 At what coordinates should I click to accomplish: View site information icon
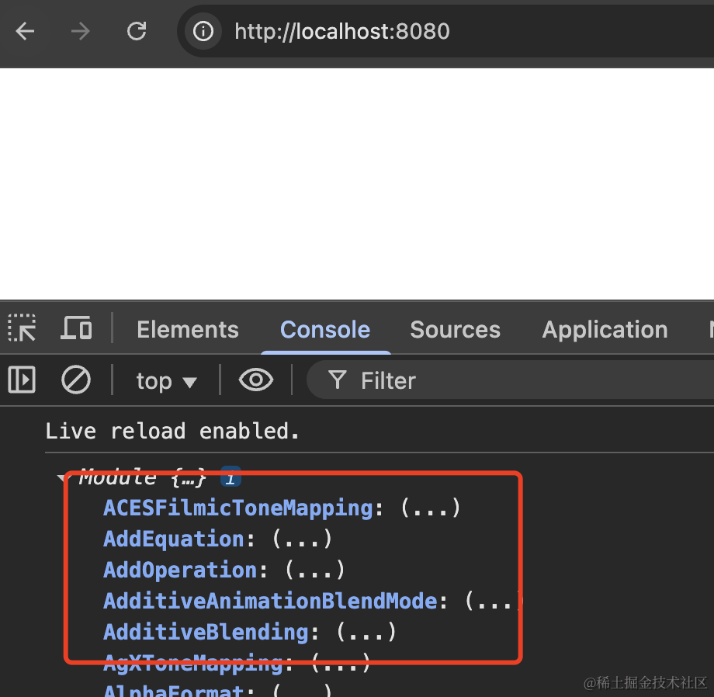pos(203,31)
